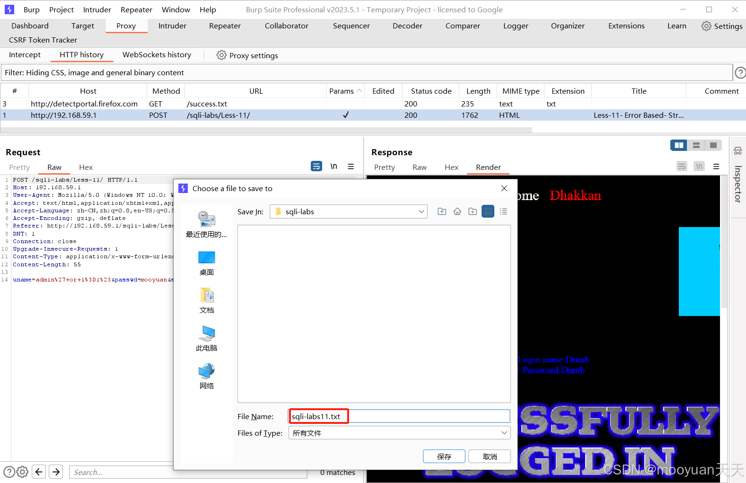Go to home folder in save dialog

click(x=457, y=211)
